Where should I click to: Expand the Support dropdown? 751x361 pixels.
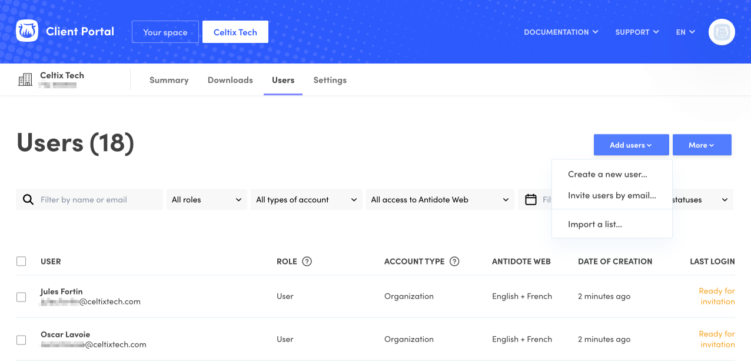637,32
